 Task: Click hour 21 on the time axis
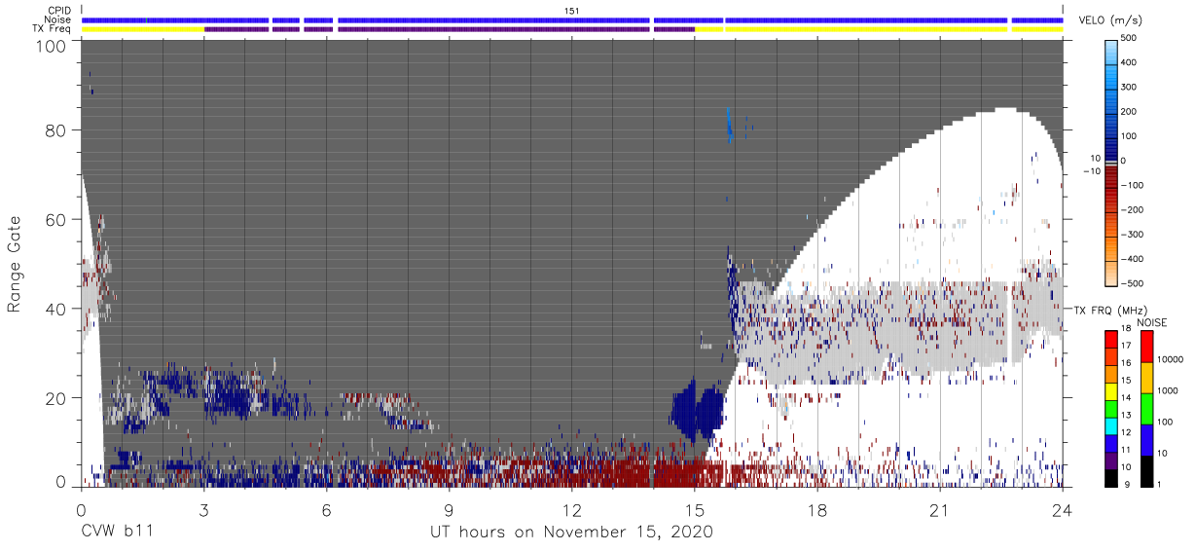pyautogui.click(x=940, y=509)
